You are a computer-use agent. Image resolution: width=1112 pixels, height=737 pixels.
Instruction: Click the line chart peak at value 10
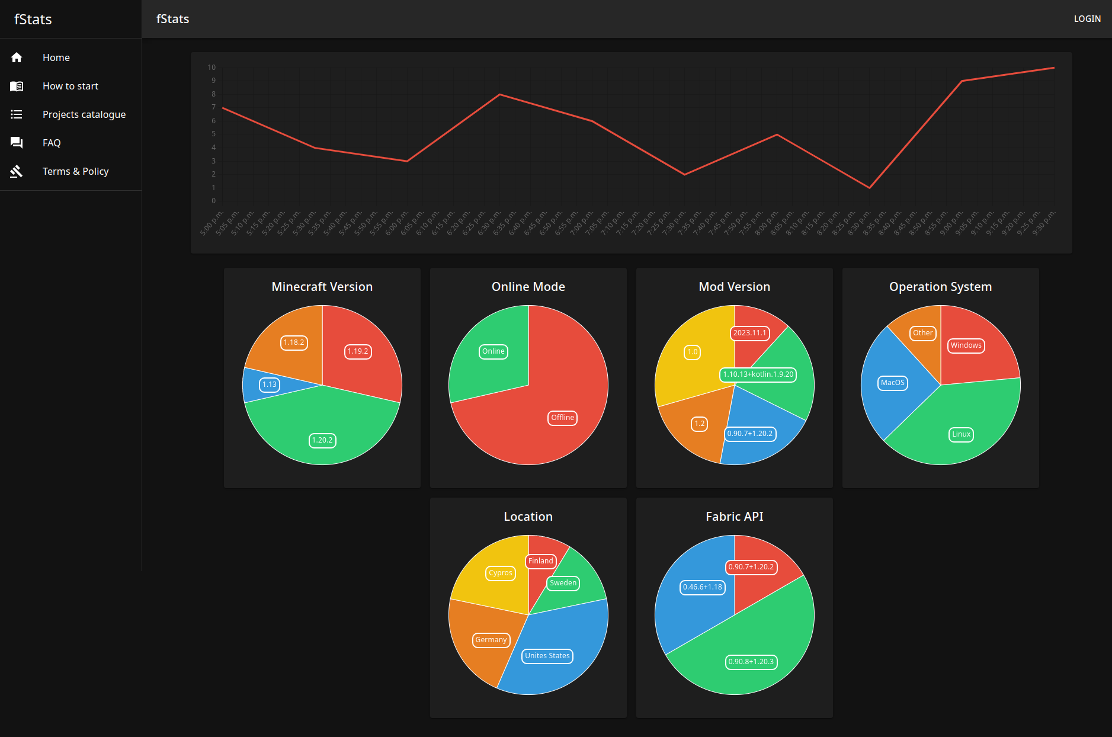(1053, 68)
